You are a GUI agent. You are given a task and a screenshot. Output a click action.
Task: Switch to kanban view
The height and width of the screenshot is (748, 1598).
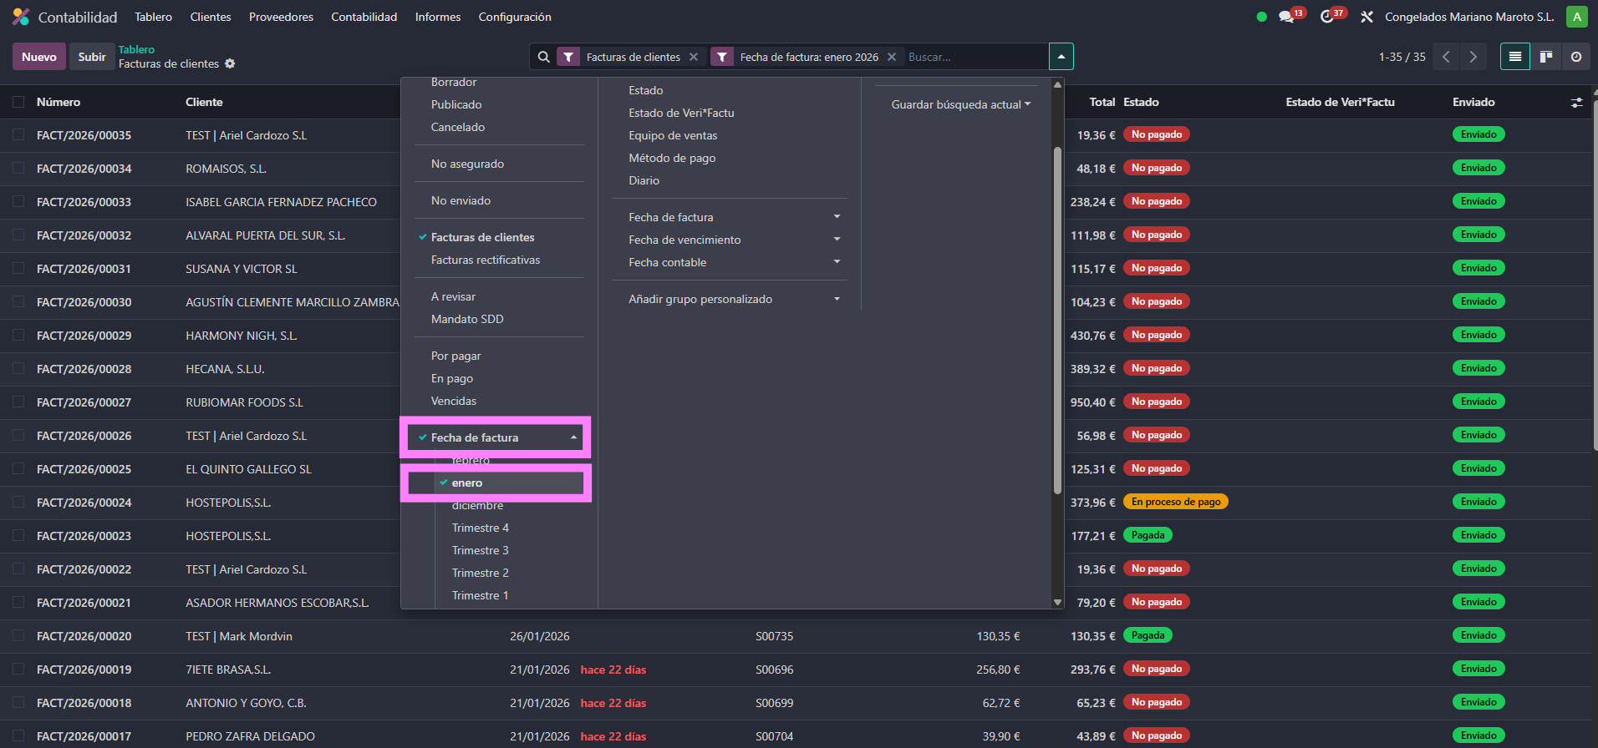tap(1546, 57)
